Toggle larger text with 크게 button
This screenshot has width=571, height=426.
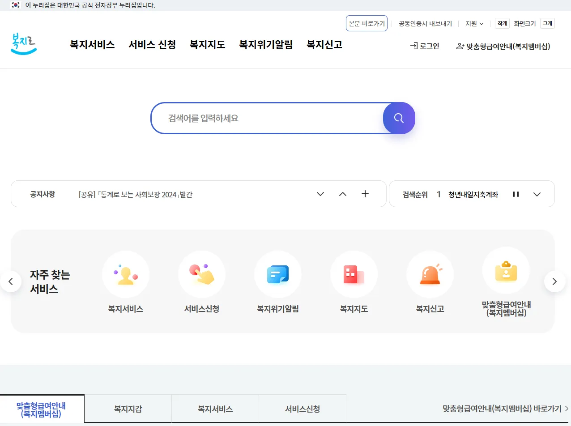(547, 23)
